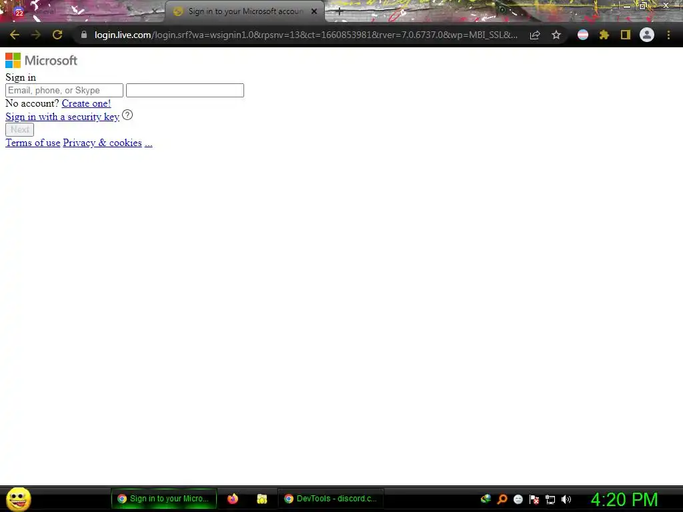Open the Chrome three-dot menu

[668, 35]
